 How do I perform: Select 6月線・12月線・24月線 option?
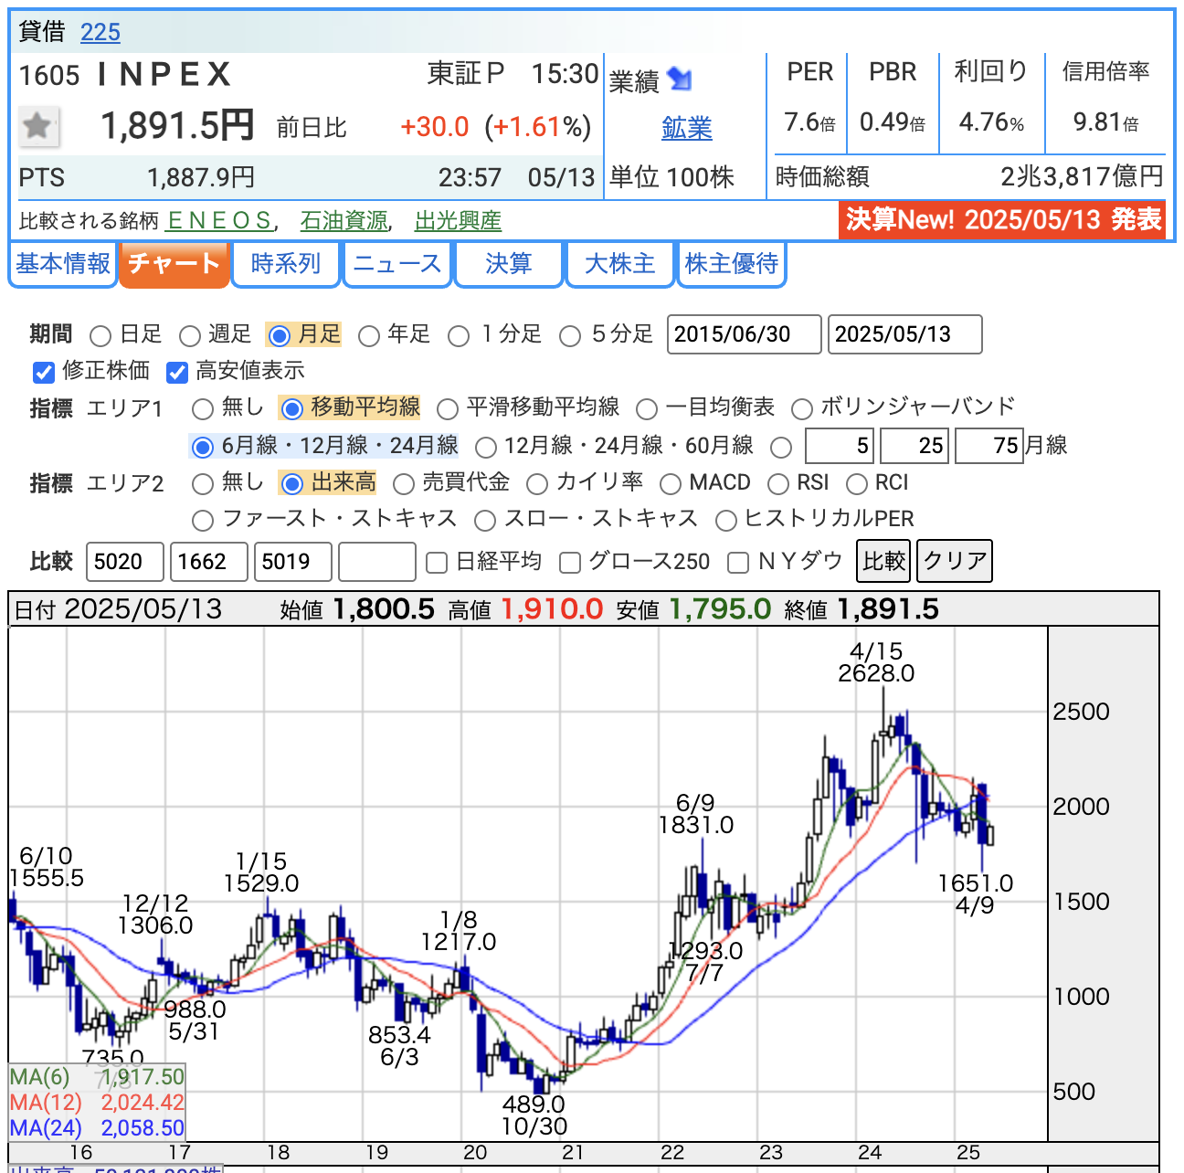[x=203, y=447]
